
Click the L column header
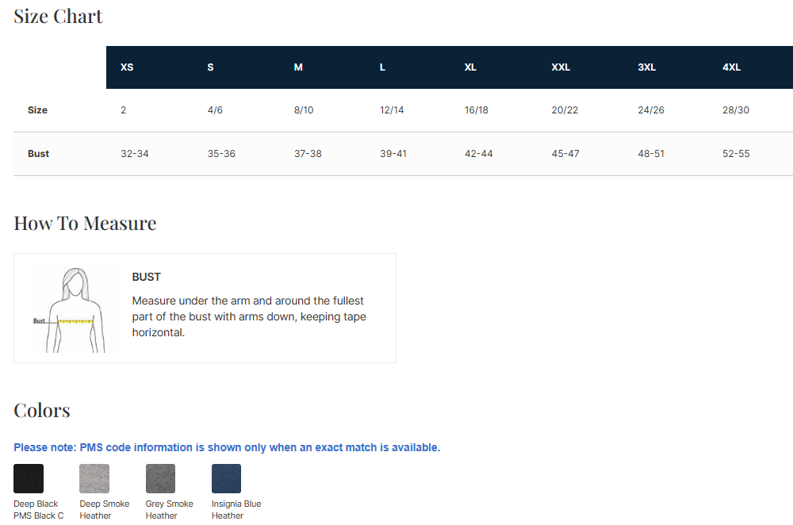(382, 67)
